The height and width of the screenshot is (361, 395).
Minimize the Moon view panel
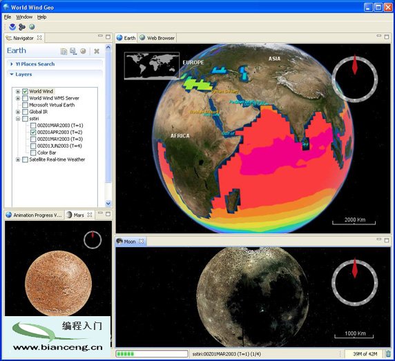(379, 239)
